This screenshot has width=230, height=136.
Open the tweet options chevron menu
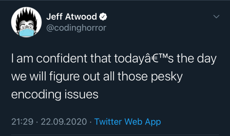pyautogui.click(x=216, y=17)
